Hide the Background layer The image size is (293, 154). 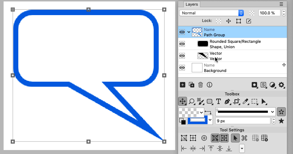coord(182,68)
